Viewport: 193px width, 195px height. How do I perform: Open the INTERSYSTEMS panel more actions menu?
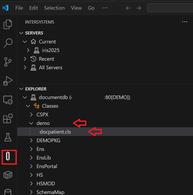tap(185, 22)
